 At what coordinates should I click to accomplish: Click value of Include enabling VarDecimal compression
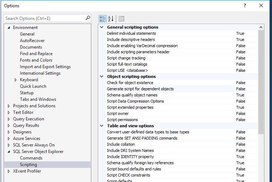(241, 46)
